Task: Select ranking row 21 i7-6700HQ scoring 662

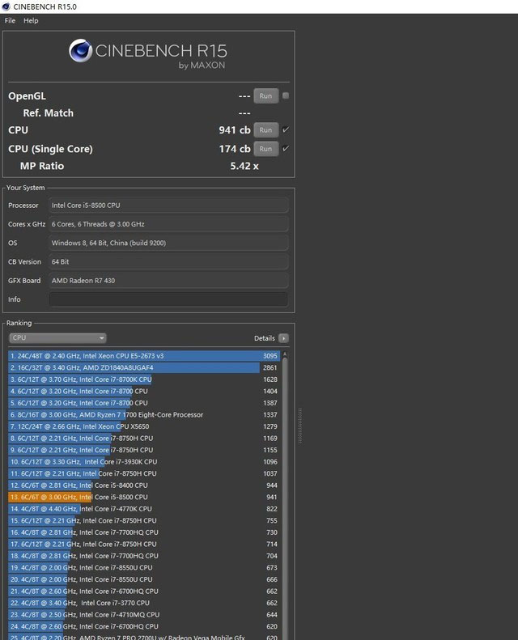Action: tap(144, 591)
